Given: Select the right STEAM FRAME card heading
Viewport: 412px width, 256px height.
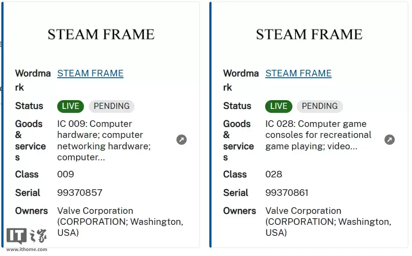Looking at the screenshot, I should click(x=309, y=34).
